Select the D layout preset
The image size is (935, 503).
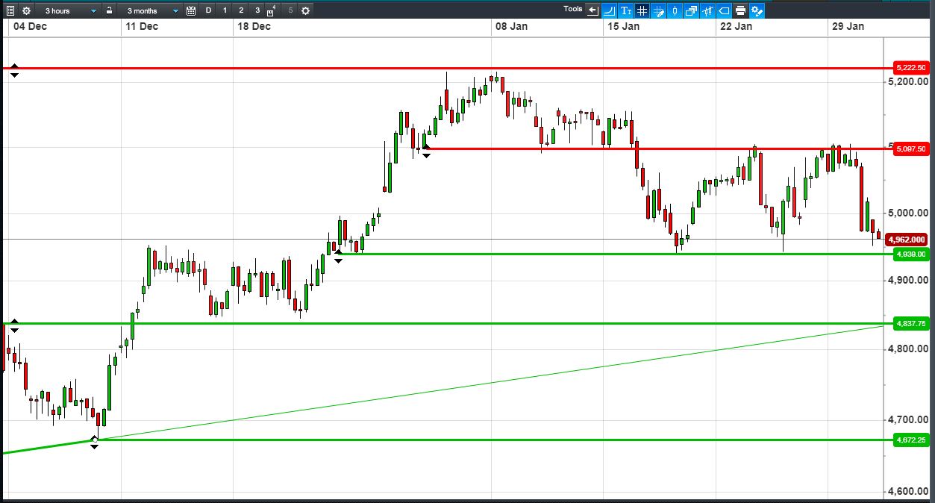208,10
